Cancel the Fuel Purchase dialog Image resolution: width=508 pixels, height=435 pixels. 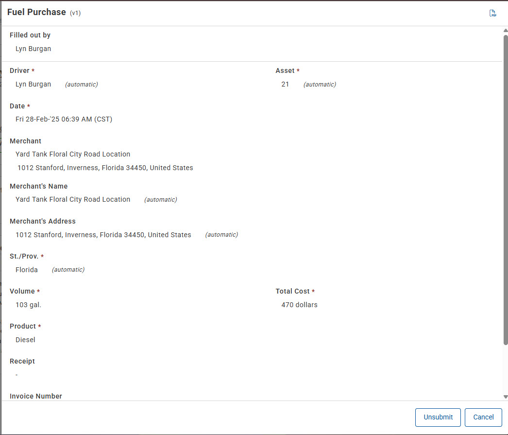[x=483, y=417]
